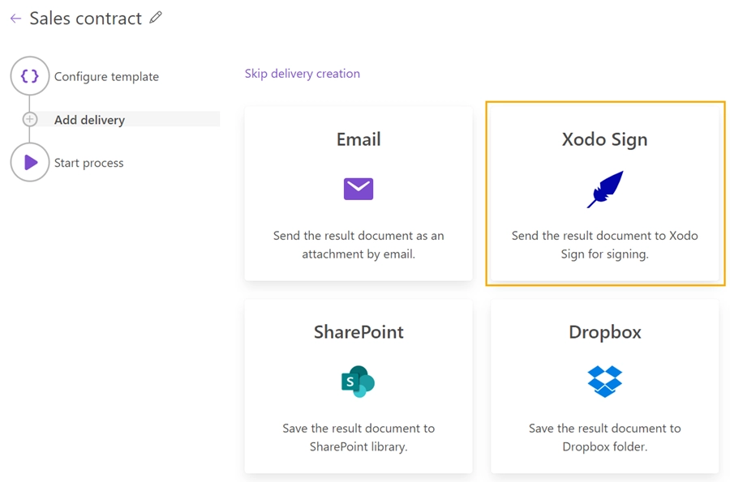Image resolution: width=730 pixels, height=482 pixels.
Task: Click the Dropbox logo icon
Action: (x=605, y=382)
